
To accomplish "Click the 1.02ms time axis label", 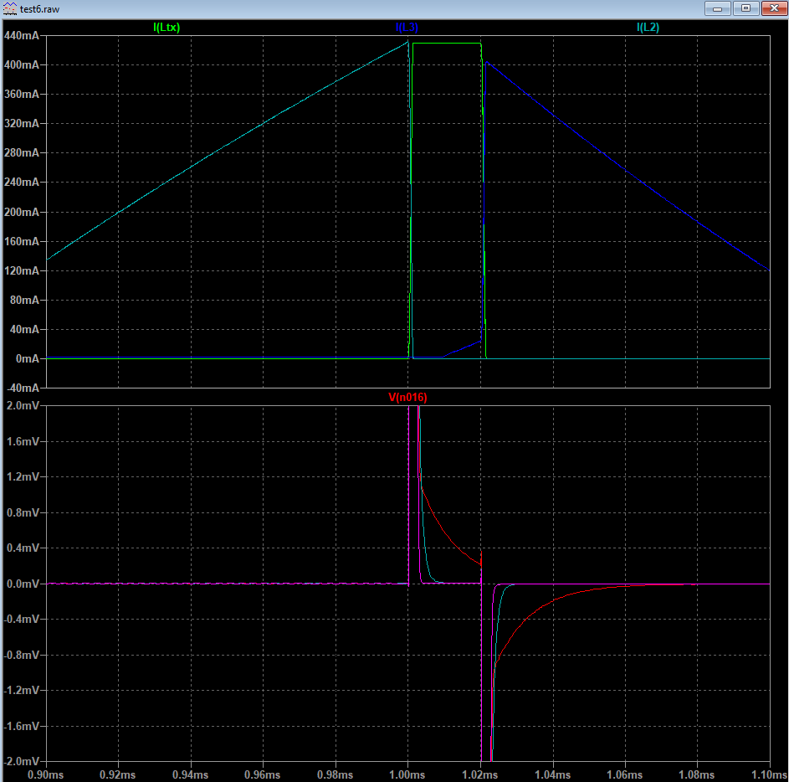I will pyautogui.click(x=480, y=774).
